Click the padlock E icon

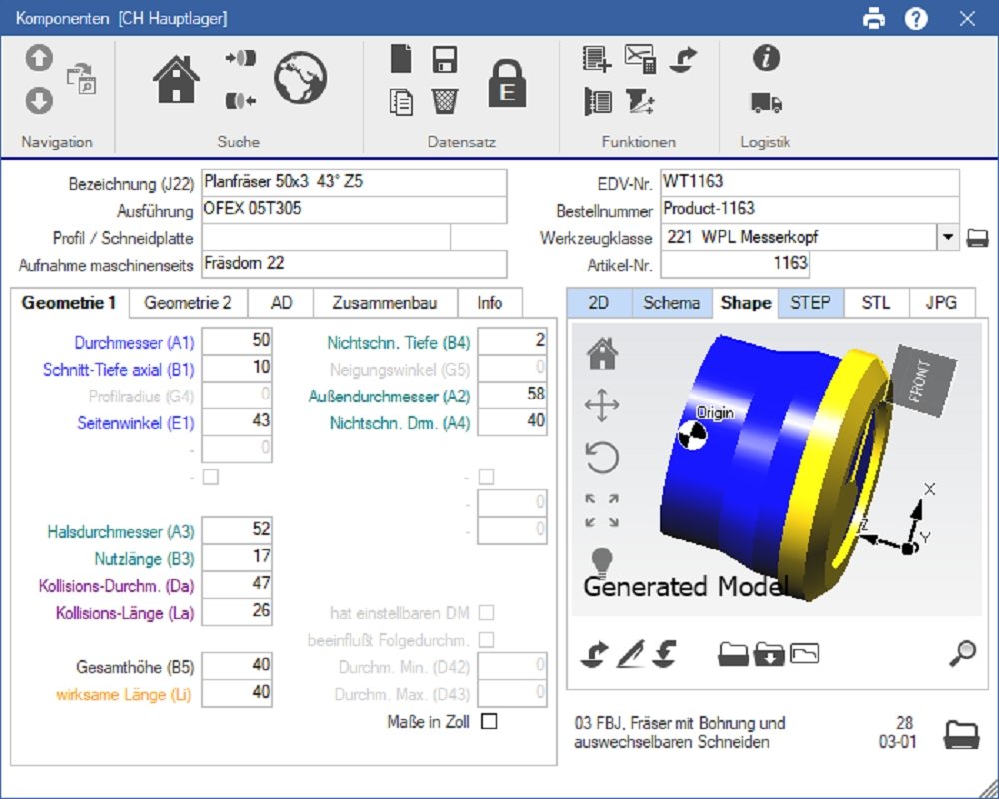tap(507, 84)
